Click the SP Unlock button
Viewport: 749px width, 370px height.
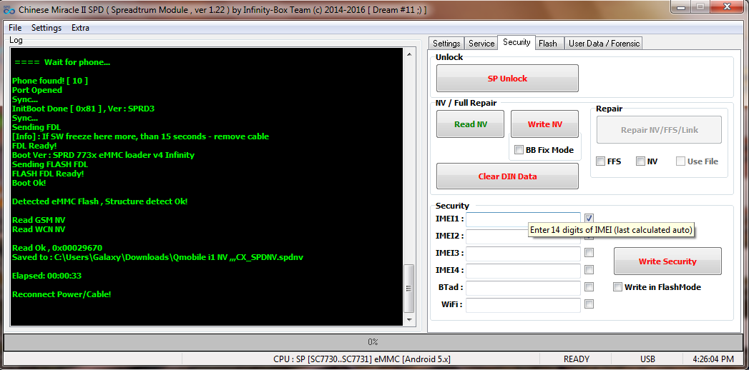click(507, 79)
